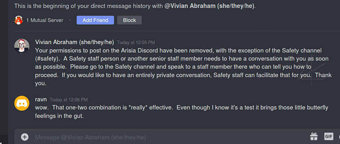Focus the Message @Vivian Abraham input box
The image size is (340, 144).
point(161,137)
